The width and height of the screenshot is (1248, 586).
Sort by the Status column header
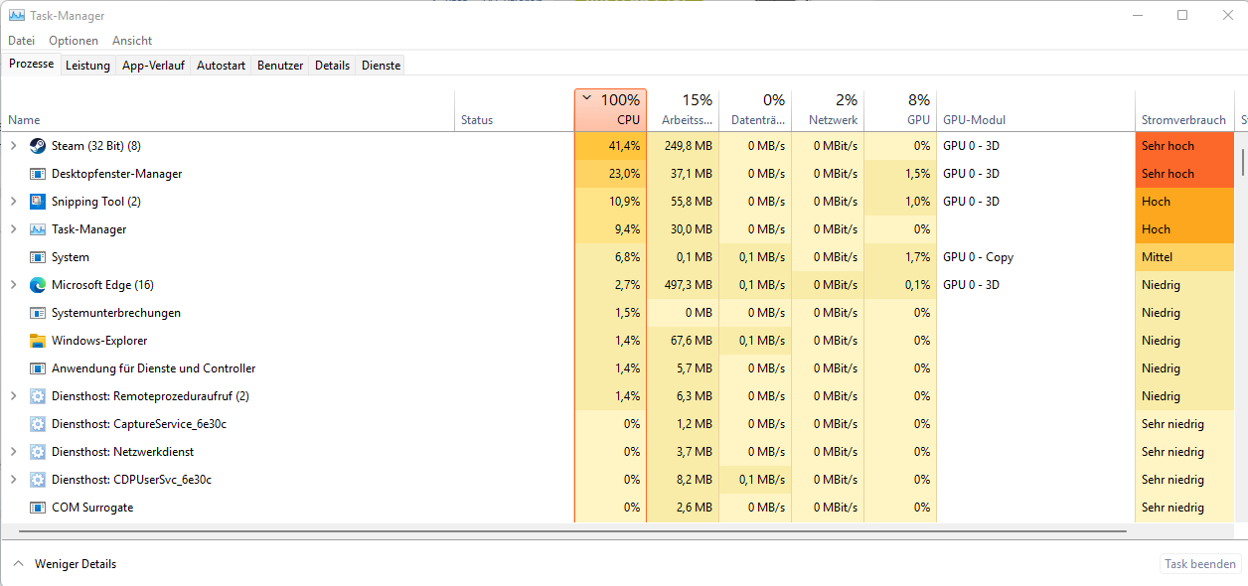coord(514,110)
